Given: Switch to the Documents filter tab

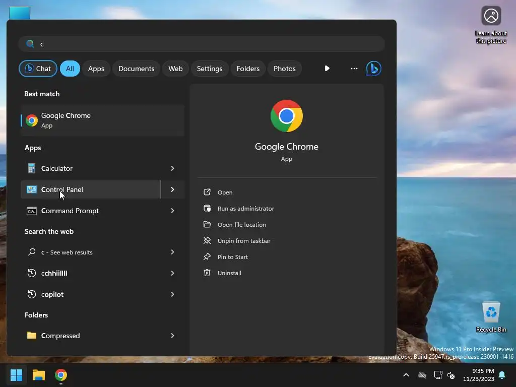Looking at the screenshot, I should (136, 69).
